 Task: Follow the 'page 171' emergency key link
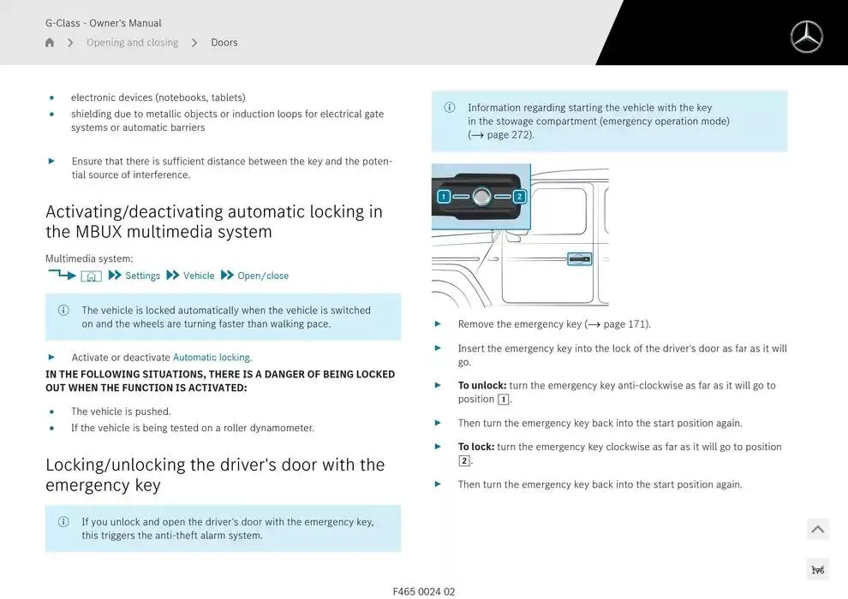(x=624, y=324)
